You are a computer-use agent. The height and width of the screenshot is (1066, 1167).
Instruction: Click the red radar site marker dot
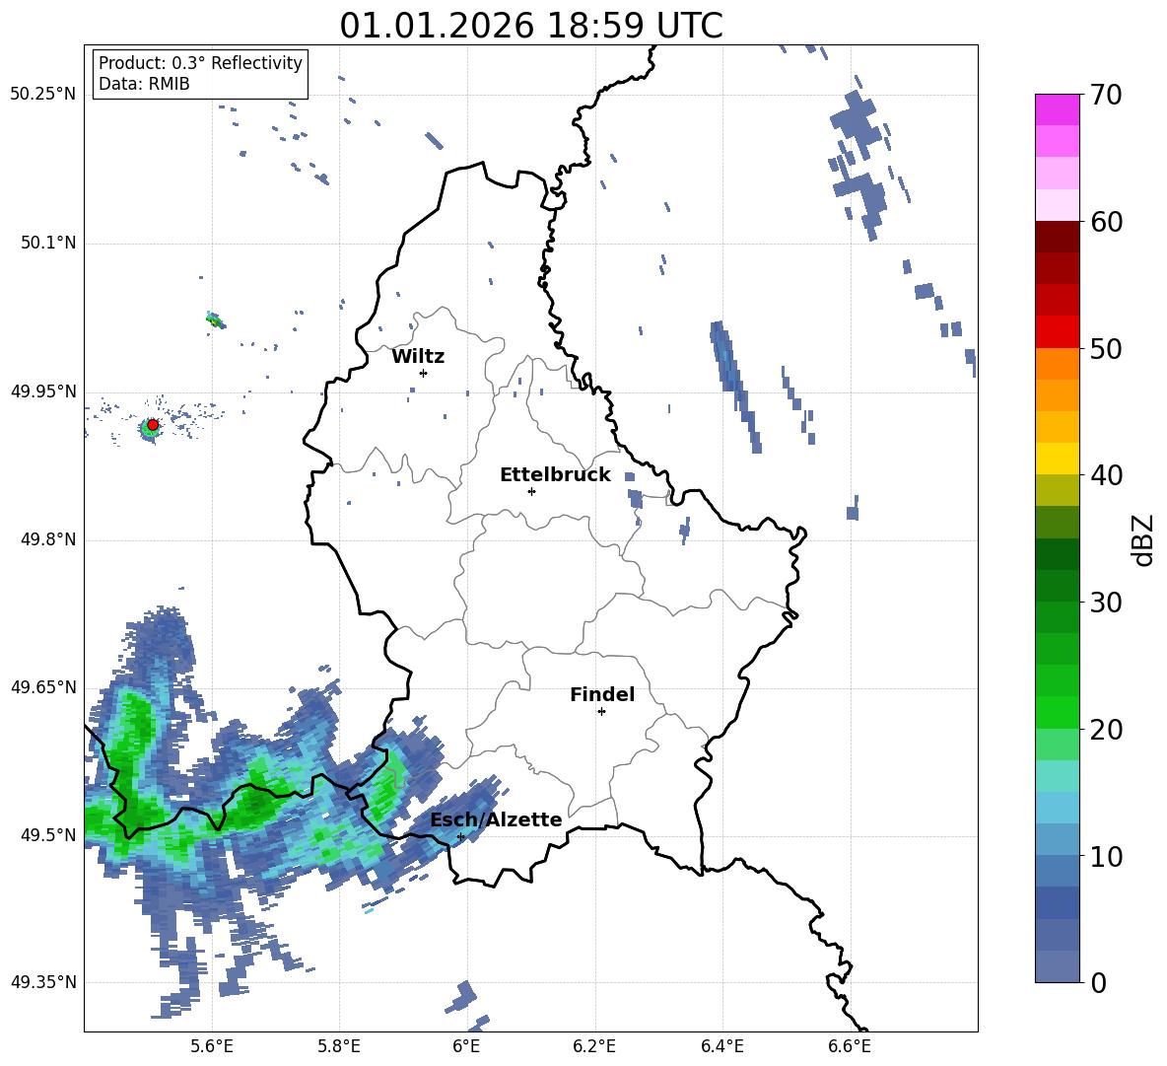click(153, 425)
